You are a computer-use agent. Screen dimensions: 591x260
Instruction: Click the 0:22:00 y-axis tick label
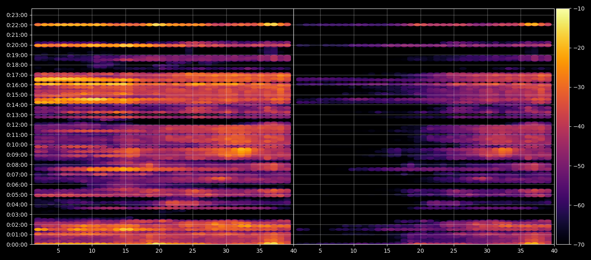click(x=17, y=25)
